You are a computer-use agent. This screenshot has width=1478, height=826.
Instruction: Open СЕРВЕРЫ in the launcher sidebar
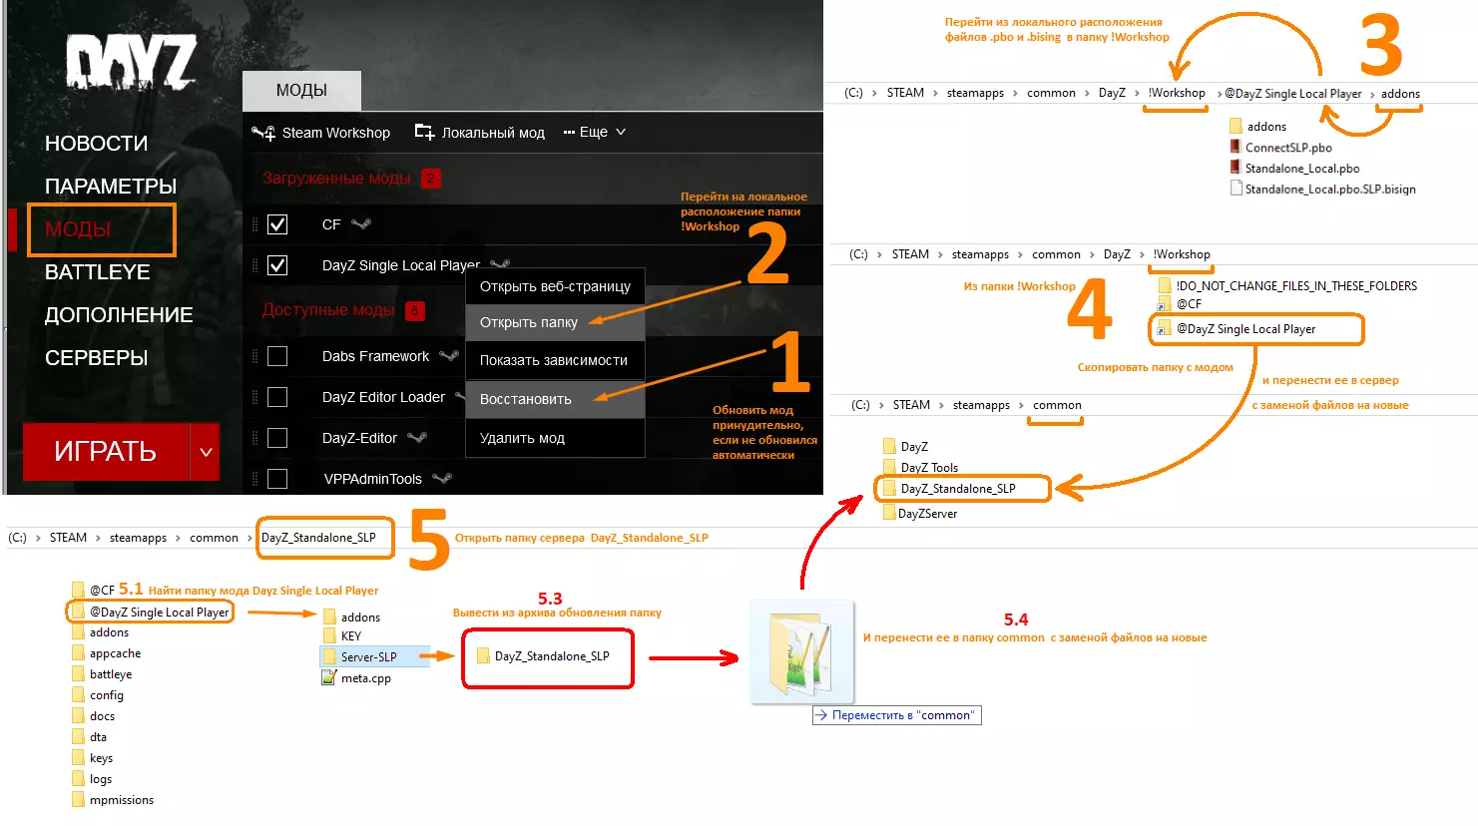pyautogui.click(x=96, y=358)
